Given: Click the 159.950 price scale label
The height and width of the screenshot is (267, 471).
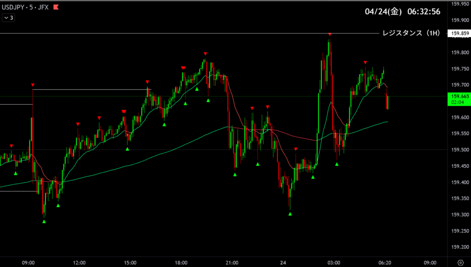Looking at the screenshot, I should [460, 4].
